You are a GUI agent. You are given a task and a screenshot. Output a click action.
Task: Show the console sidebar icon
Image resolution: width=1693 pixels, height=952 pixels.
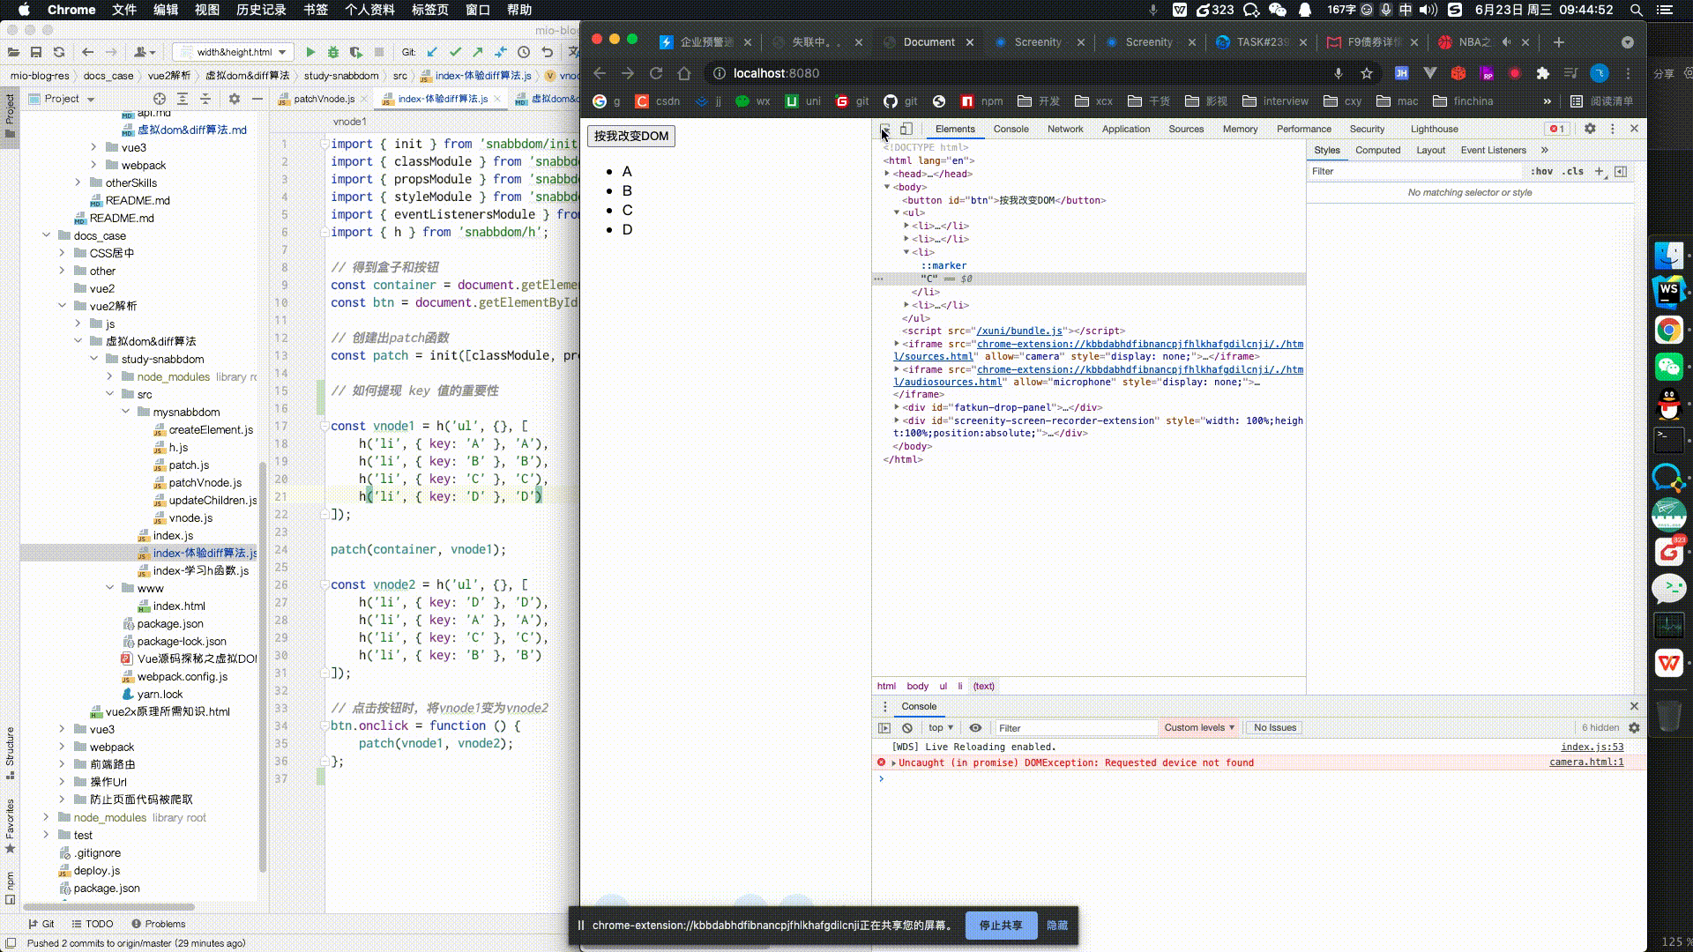coord(884,728)
